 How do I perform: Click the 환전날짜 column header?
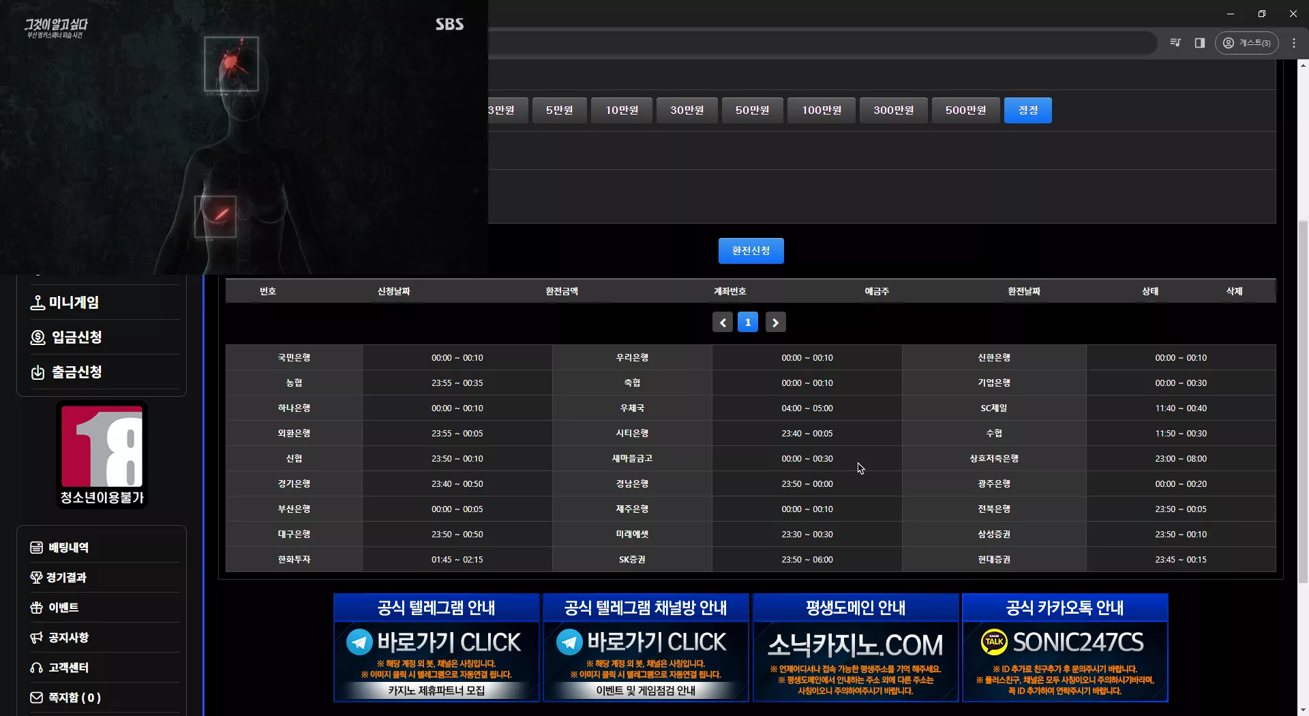[1024, 291]
